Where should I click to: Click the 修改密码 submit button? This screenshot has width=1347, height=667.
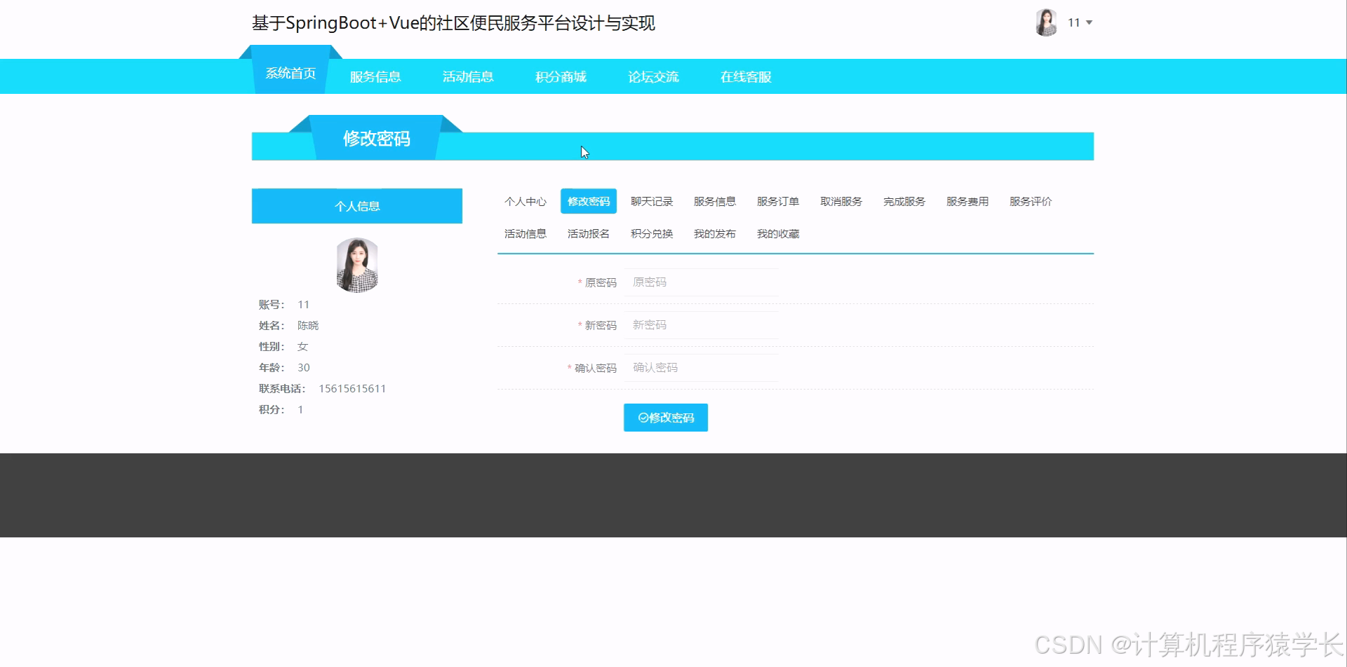665,417
